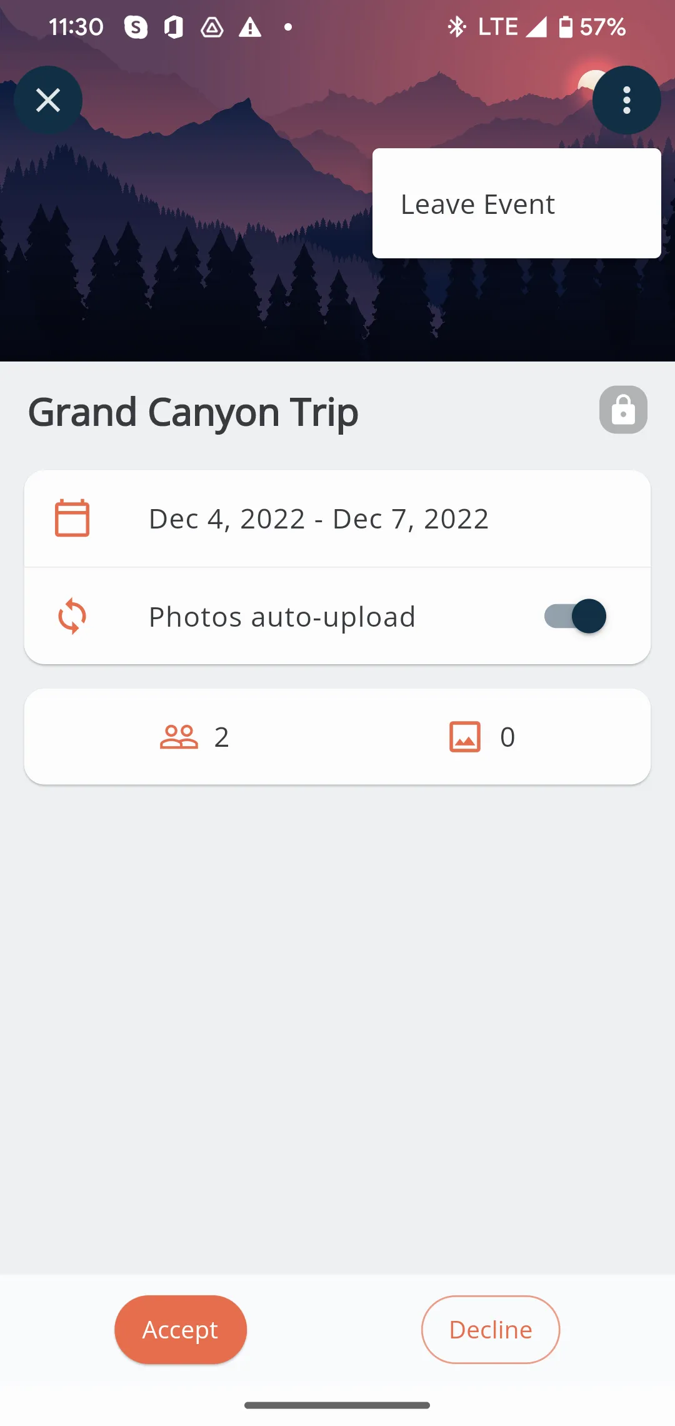
Task: Tap the warning triangle status icon
Action: click(x=250, y=27)
